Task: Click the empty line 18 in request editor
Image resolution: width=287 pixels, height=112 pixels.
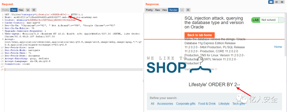Action: coord(74,69)
